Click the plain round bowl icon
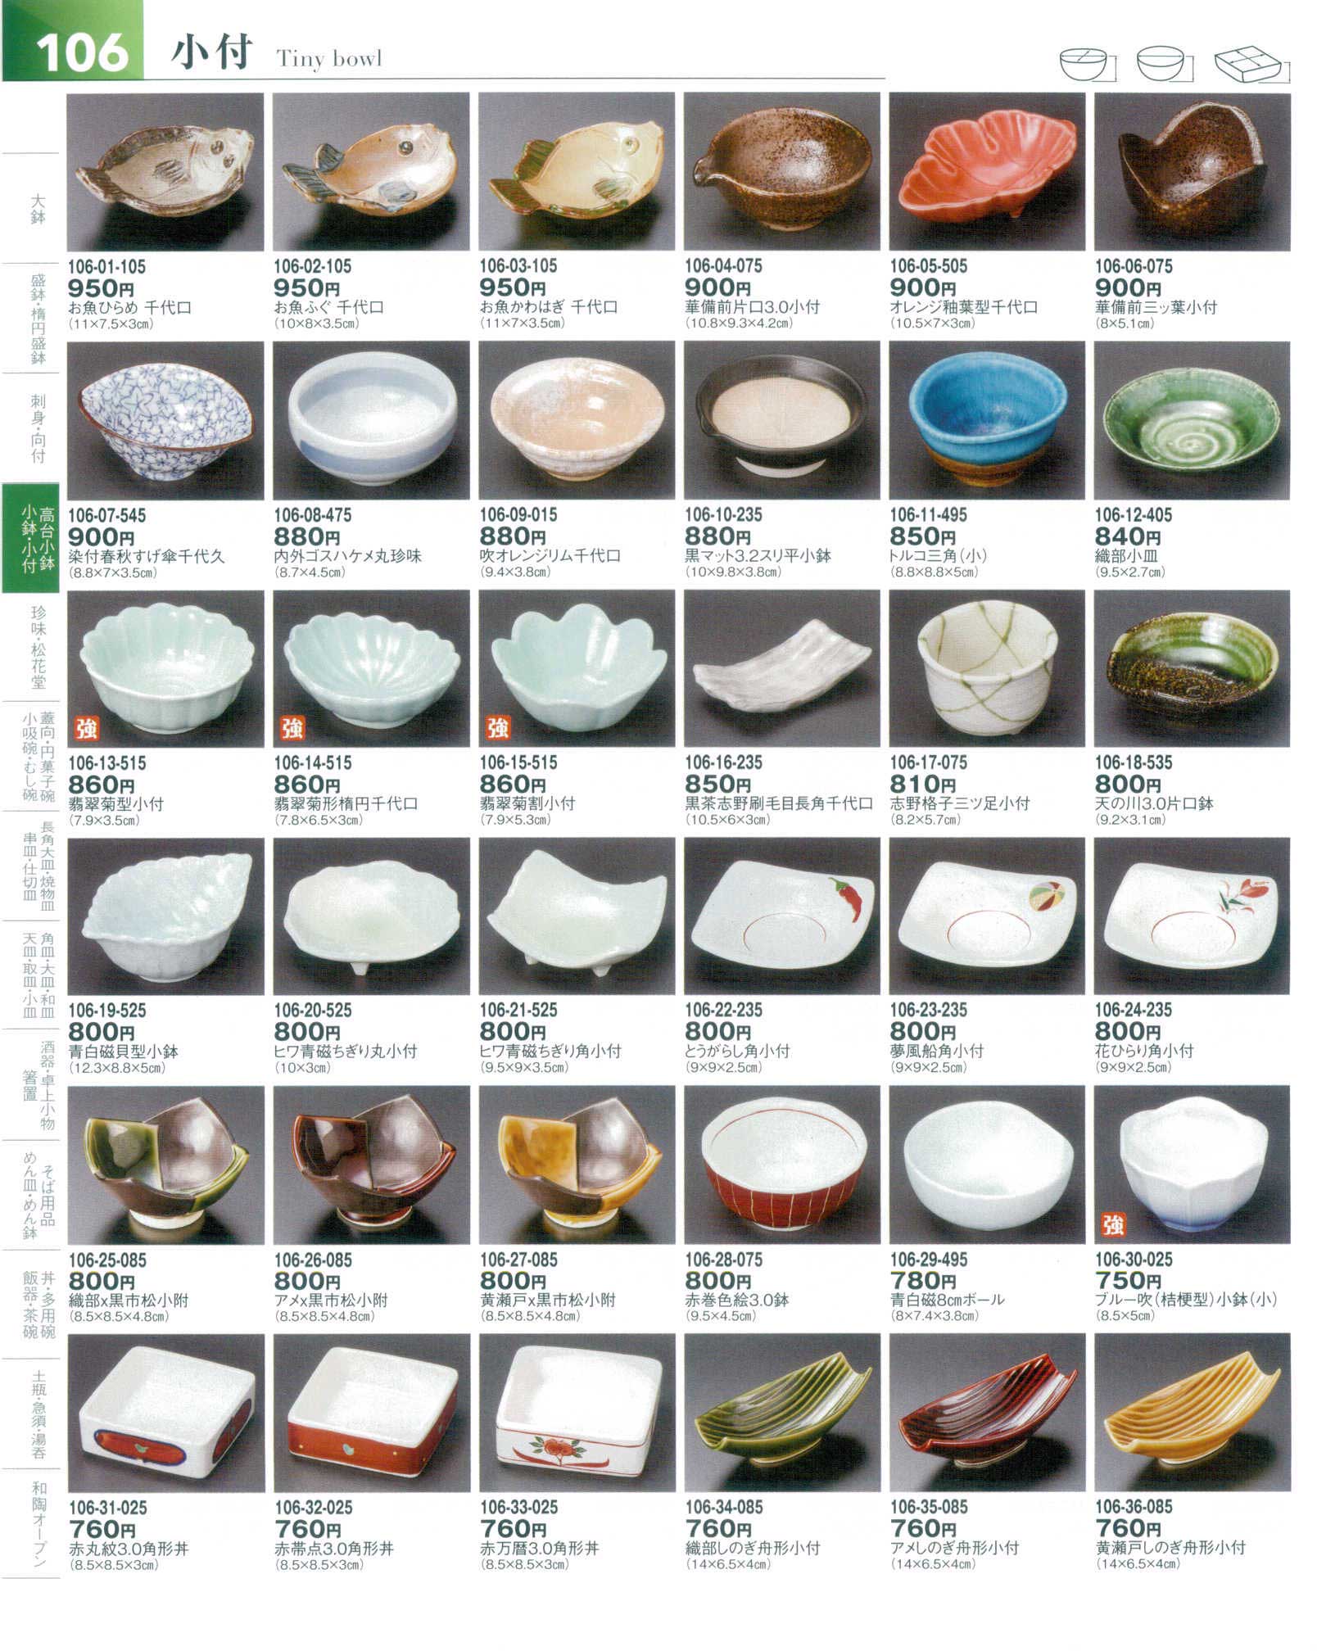The height and width of the screenshot is (1651, 1317). (1165, 64)
